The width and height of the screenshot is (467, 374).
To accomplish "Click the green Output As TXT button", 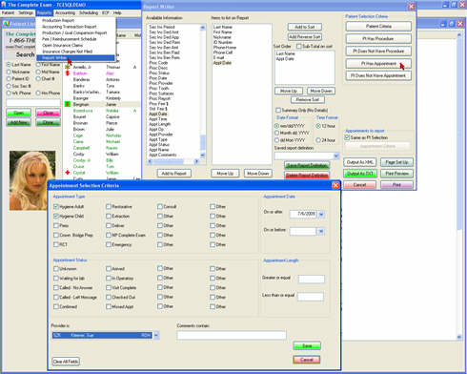I will (360, 174).
